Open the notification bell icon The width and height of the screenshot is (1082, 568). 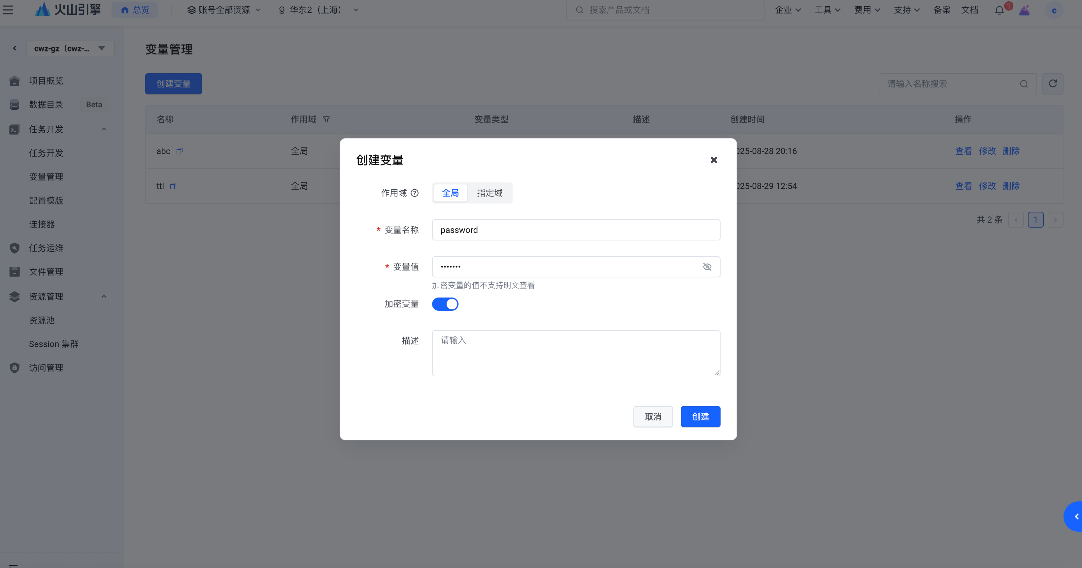999,10
